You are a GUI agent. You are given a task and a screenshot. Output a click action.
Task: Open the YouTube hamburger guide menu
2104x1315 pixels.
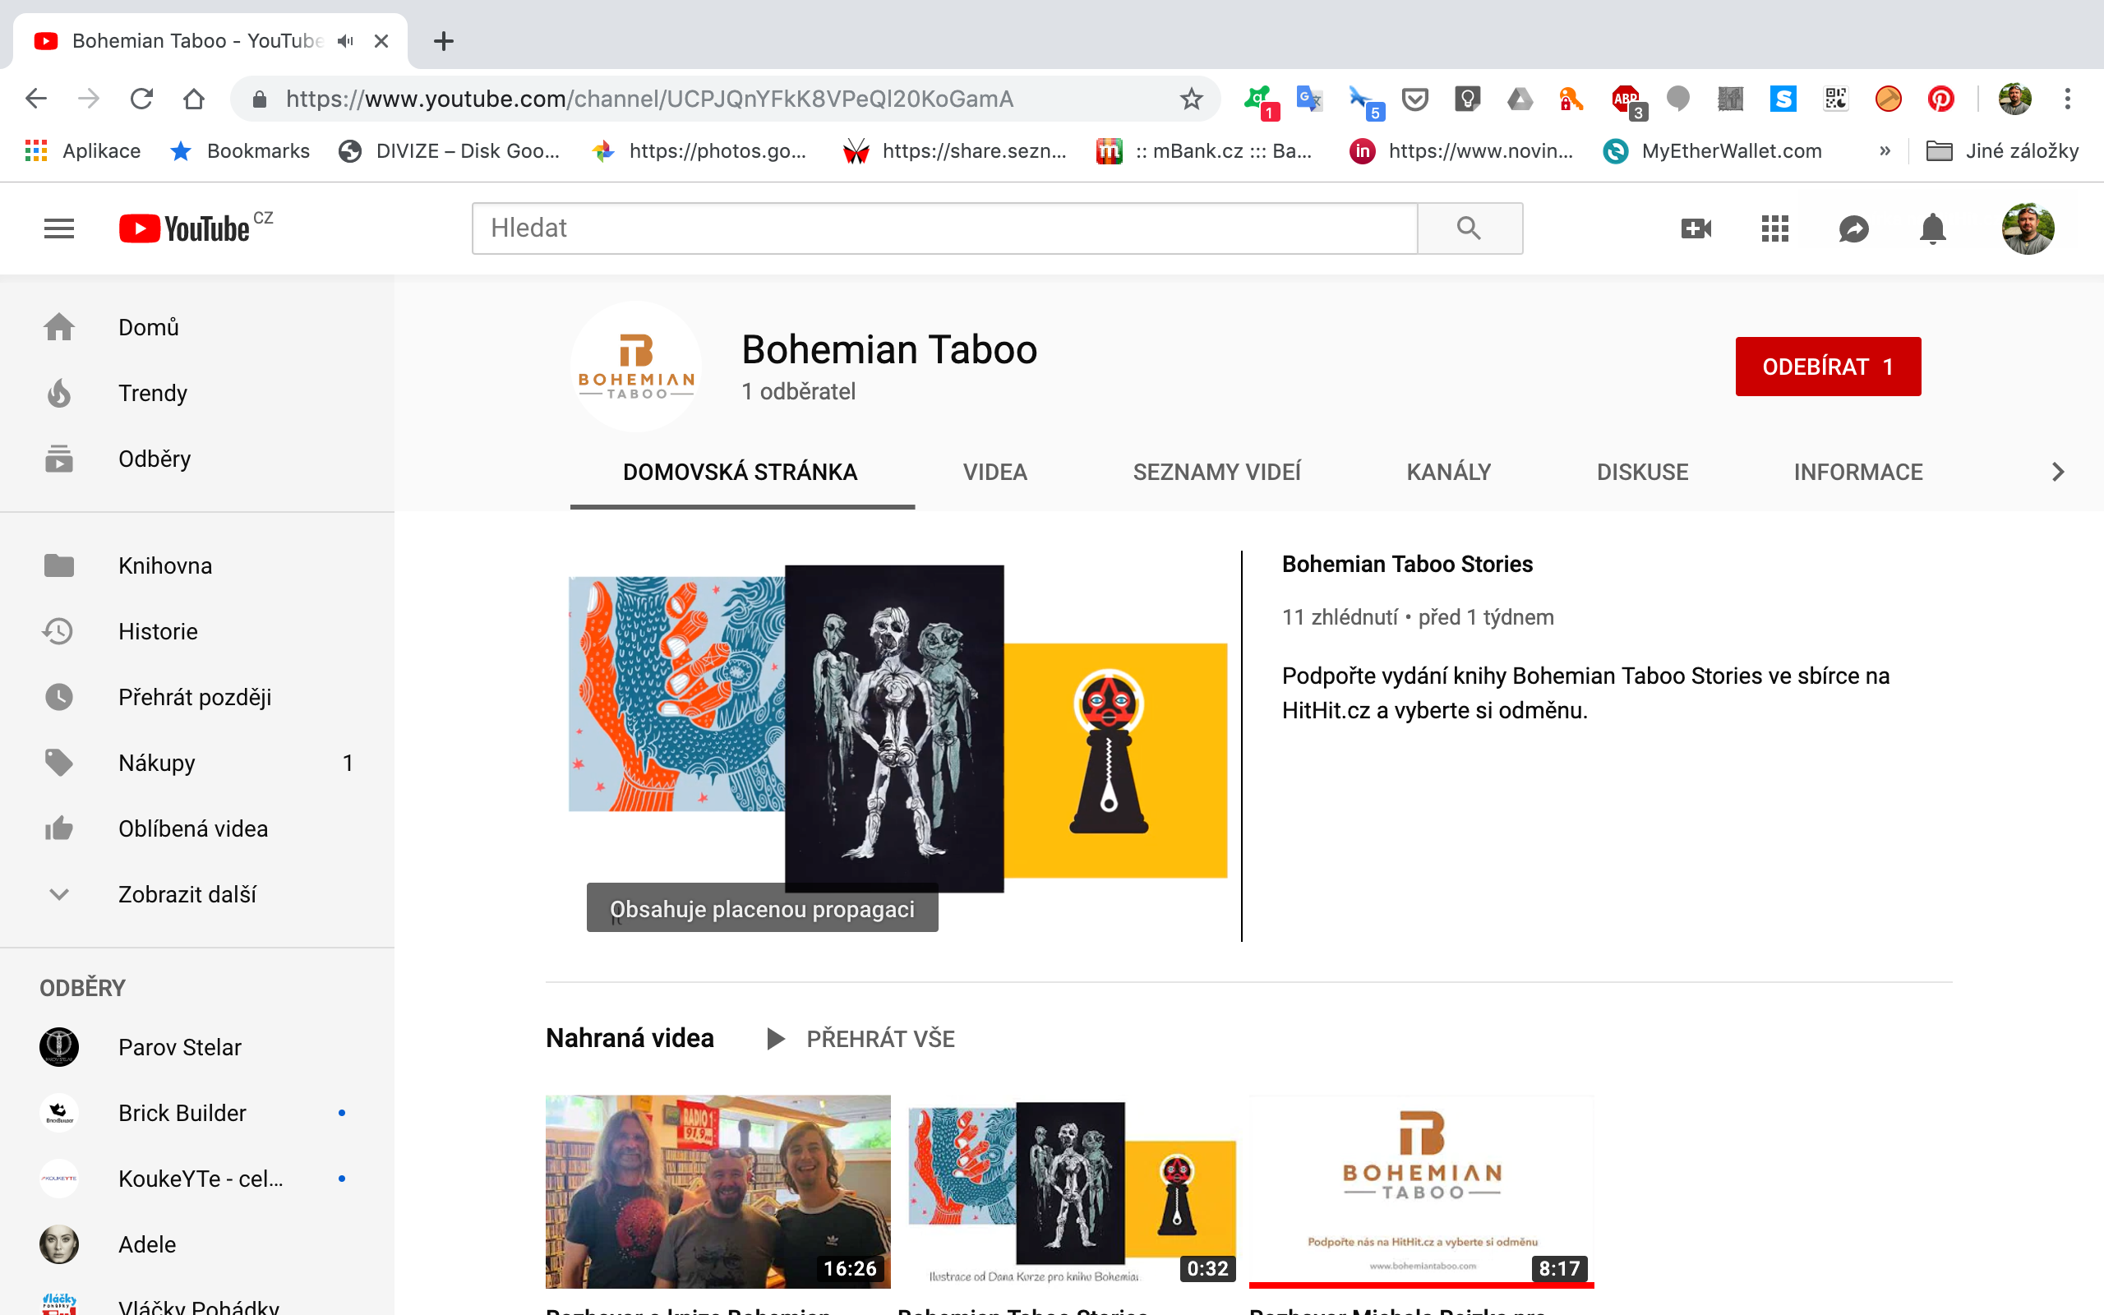[59, 228]
